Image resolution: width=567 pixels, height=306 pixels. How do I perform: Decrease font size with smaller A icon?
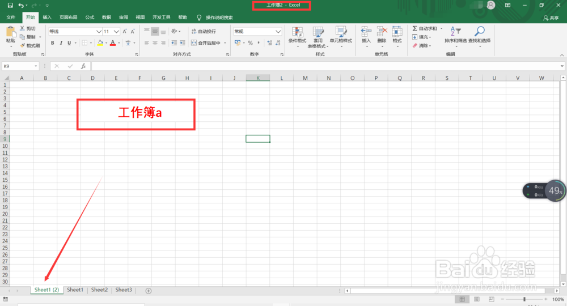pos(133,31)
